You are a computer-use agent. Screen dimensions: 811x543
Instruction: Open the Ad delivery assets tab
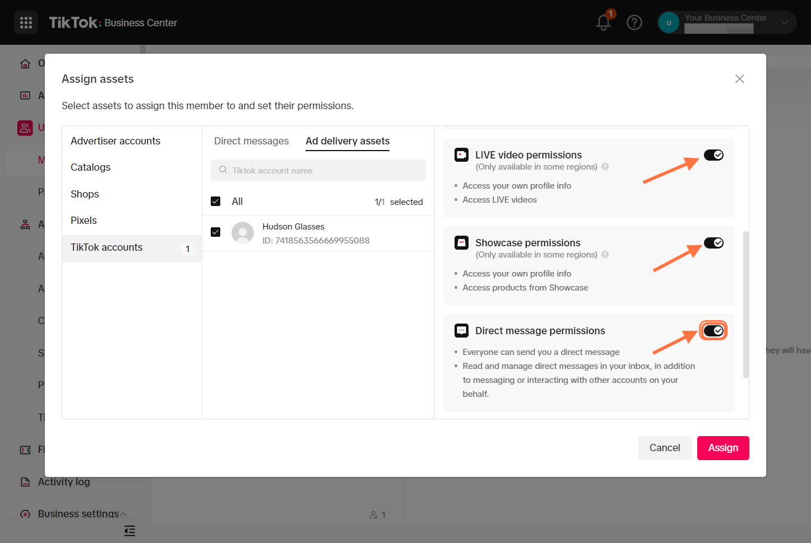tap(347, 141)
